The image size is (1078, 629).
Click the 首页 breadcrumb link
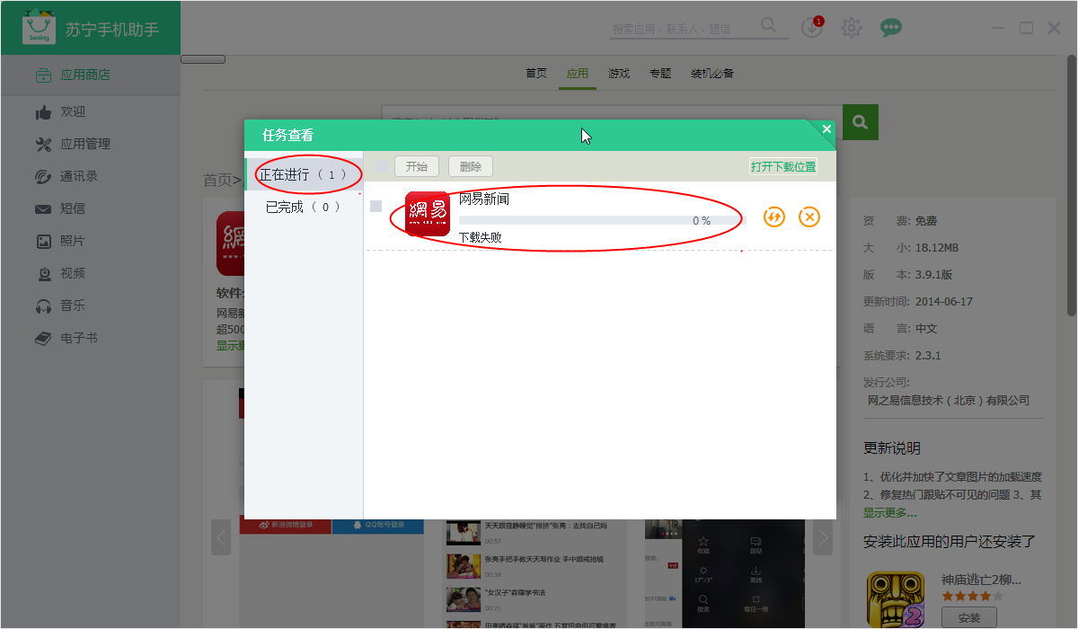pyautogui.click(x=217, y=181)
